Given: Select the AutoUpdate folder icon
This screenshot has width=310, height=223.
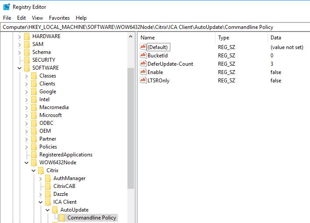Looking at the screenshot, I should 55,210.
